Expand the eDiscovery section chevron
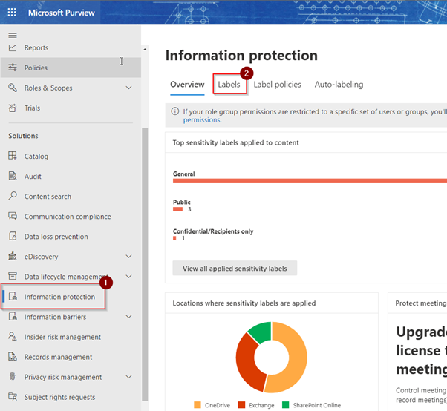The height and width of the screenshot is (411, 447). pos(128,257)
